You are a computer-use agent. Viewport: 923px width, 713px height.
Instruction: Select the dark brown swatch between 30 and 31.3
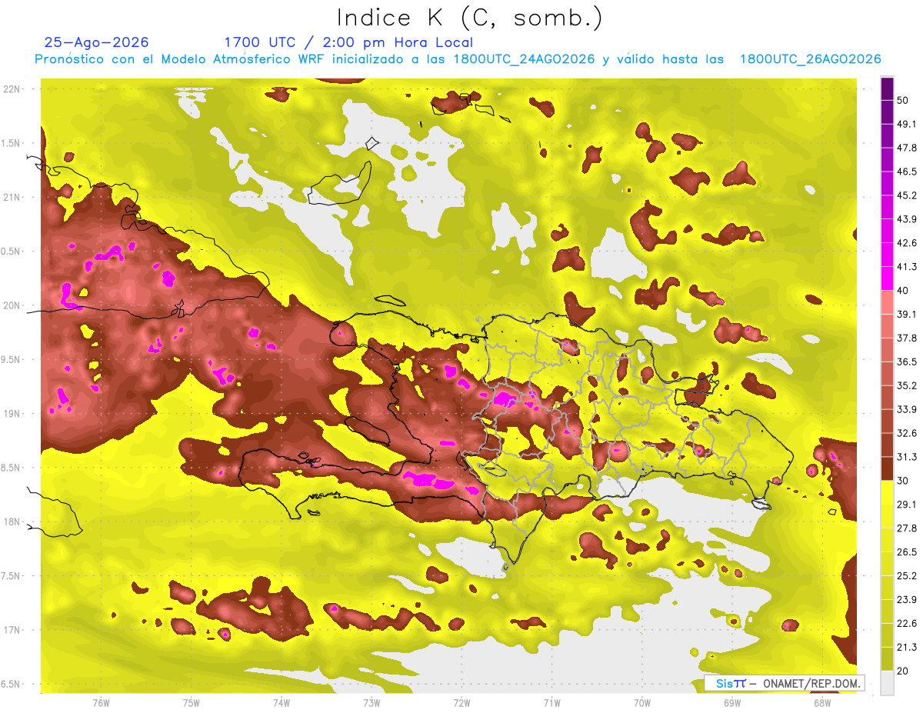tap(887, 468)
